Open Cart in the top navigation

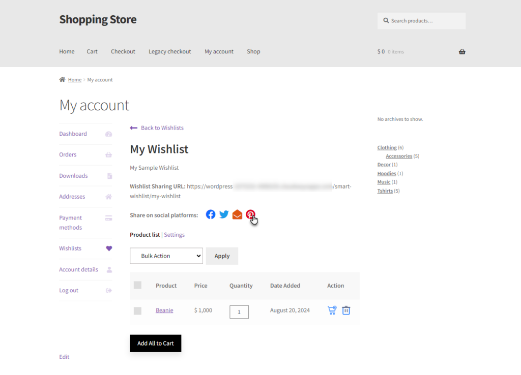tap(92, 51)
